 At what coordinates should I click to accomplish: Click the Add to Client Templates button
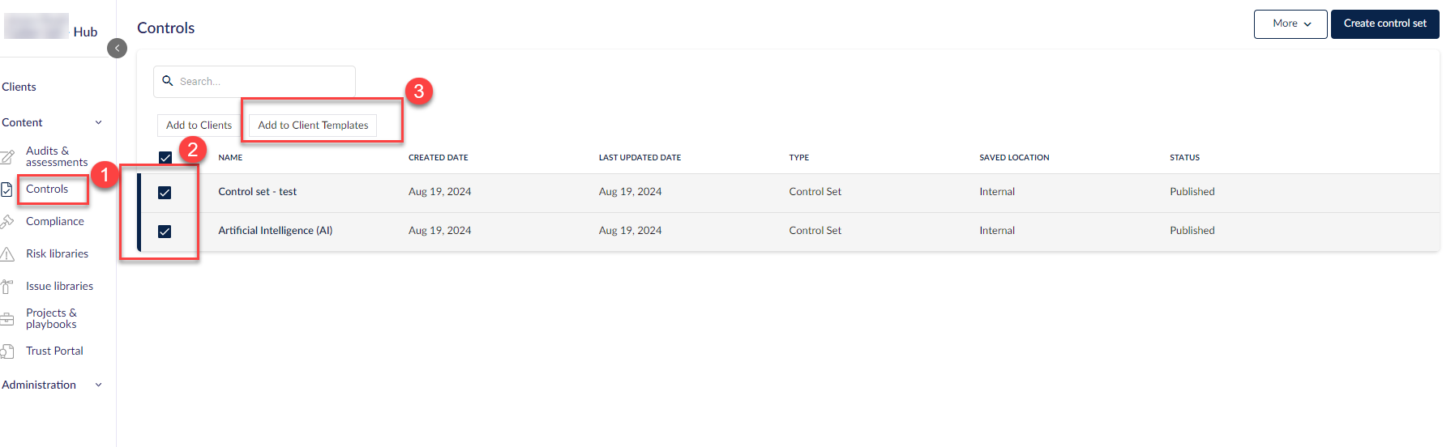pos(313,126)
